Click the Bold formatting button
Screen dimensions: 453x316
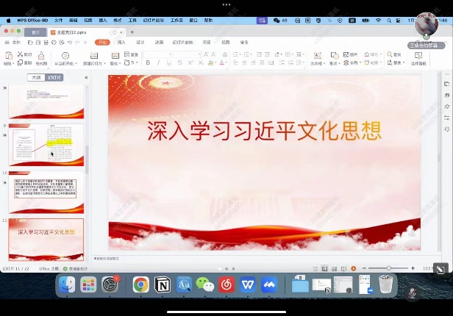[148, 63]
